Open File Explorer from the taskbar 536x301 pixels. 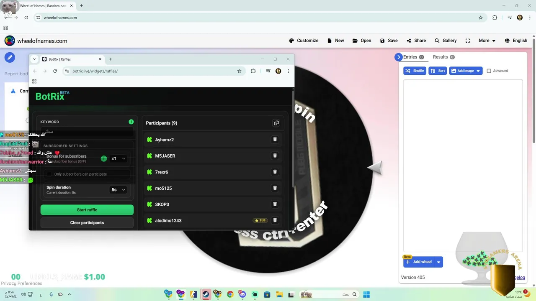click(279, 294)
